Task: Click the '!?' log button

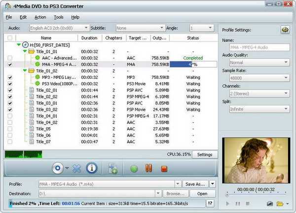Action: (210, 203)
